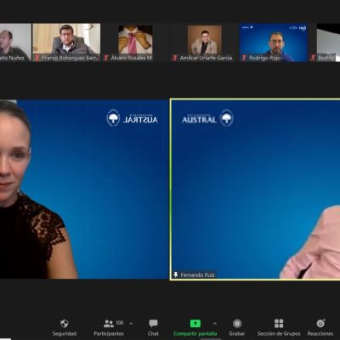Open the Chat bubble icon

coord(153,323)
